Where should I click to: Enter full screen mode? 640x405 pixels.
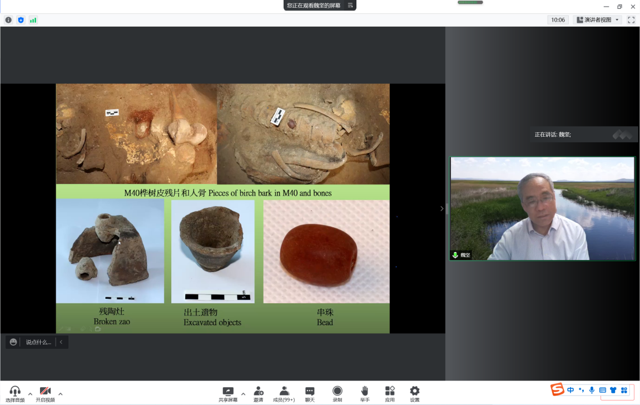click(x=631, y=20)
